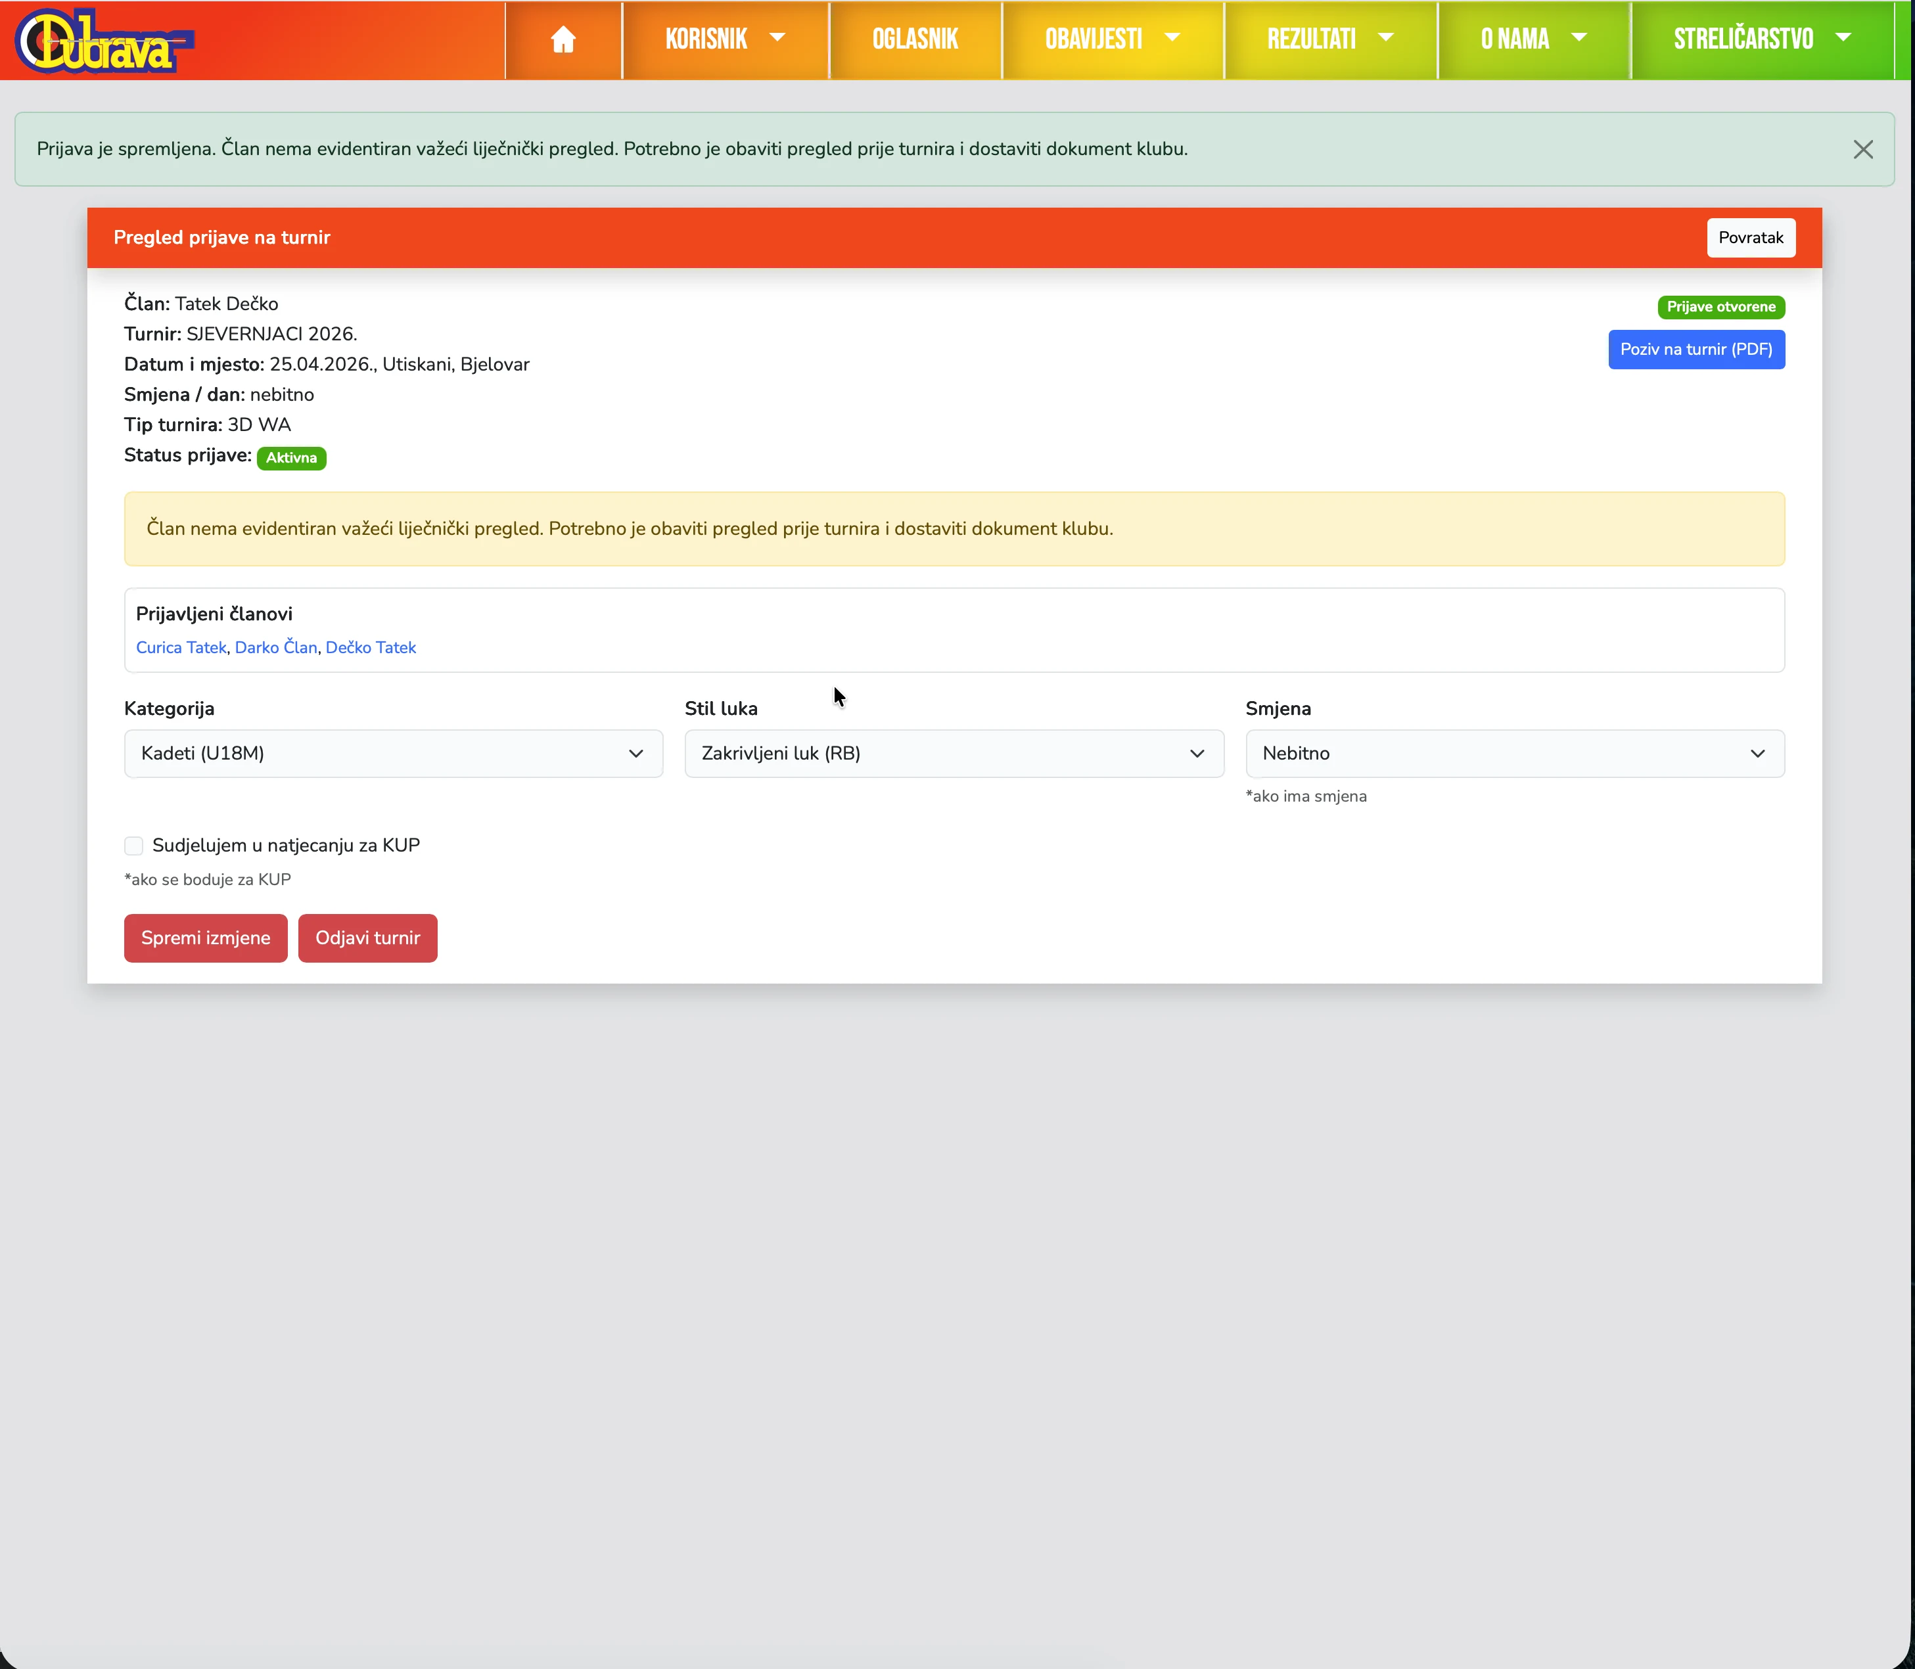Open the Stil luka dropdown

click(x=953, y=754)
